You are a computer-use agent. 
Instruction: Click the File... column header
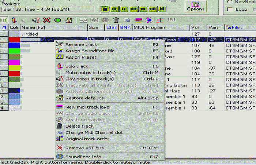[x=240, y=27]
